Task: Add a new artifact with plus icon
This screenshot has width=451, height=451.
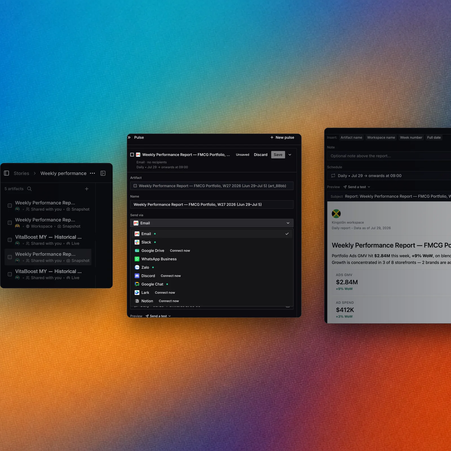Action: (x=87, y=189)
